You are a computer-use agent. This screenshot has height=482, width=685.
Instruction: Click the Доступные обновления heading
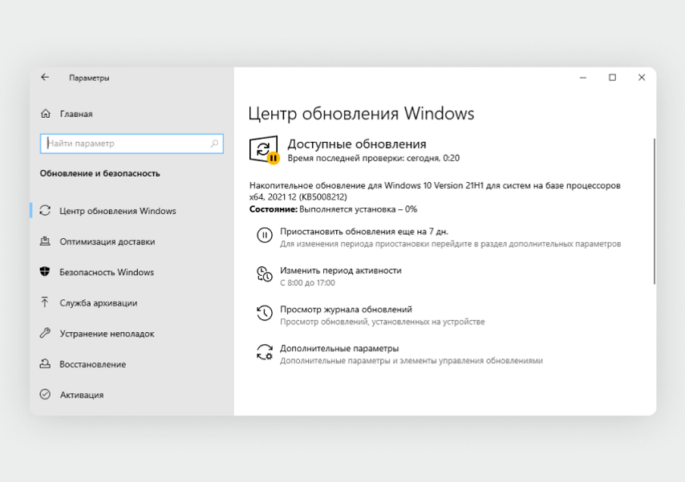click(356, 144)
